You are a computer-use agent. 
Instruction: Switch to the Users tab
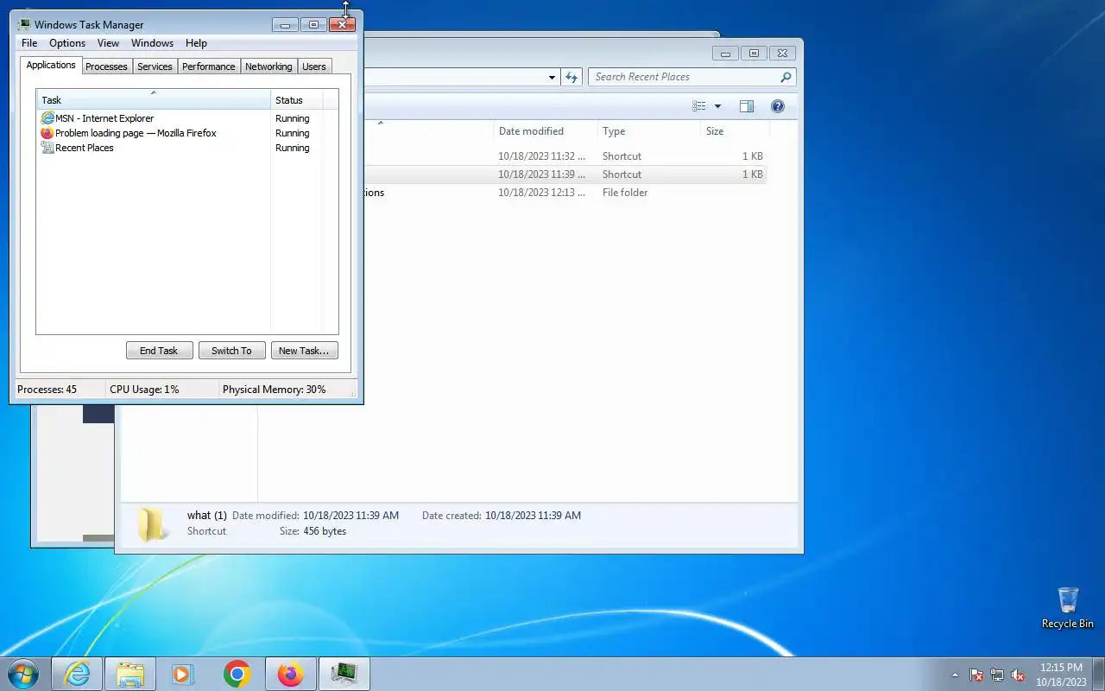[314, 67]
